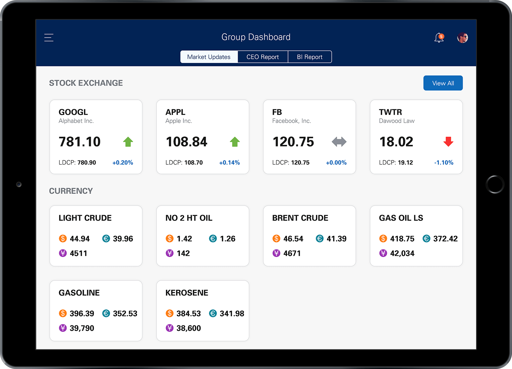This screenshot has height=369, width=512.
Task: Click GOOGL green up arrow icon
Action: (128, 142)
